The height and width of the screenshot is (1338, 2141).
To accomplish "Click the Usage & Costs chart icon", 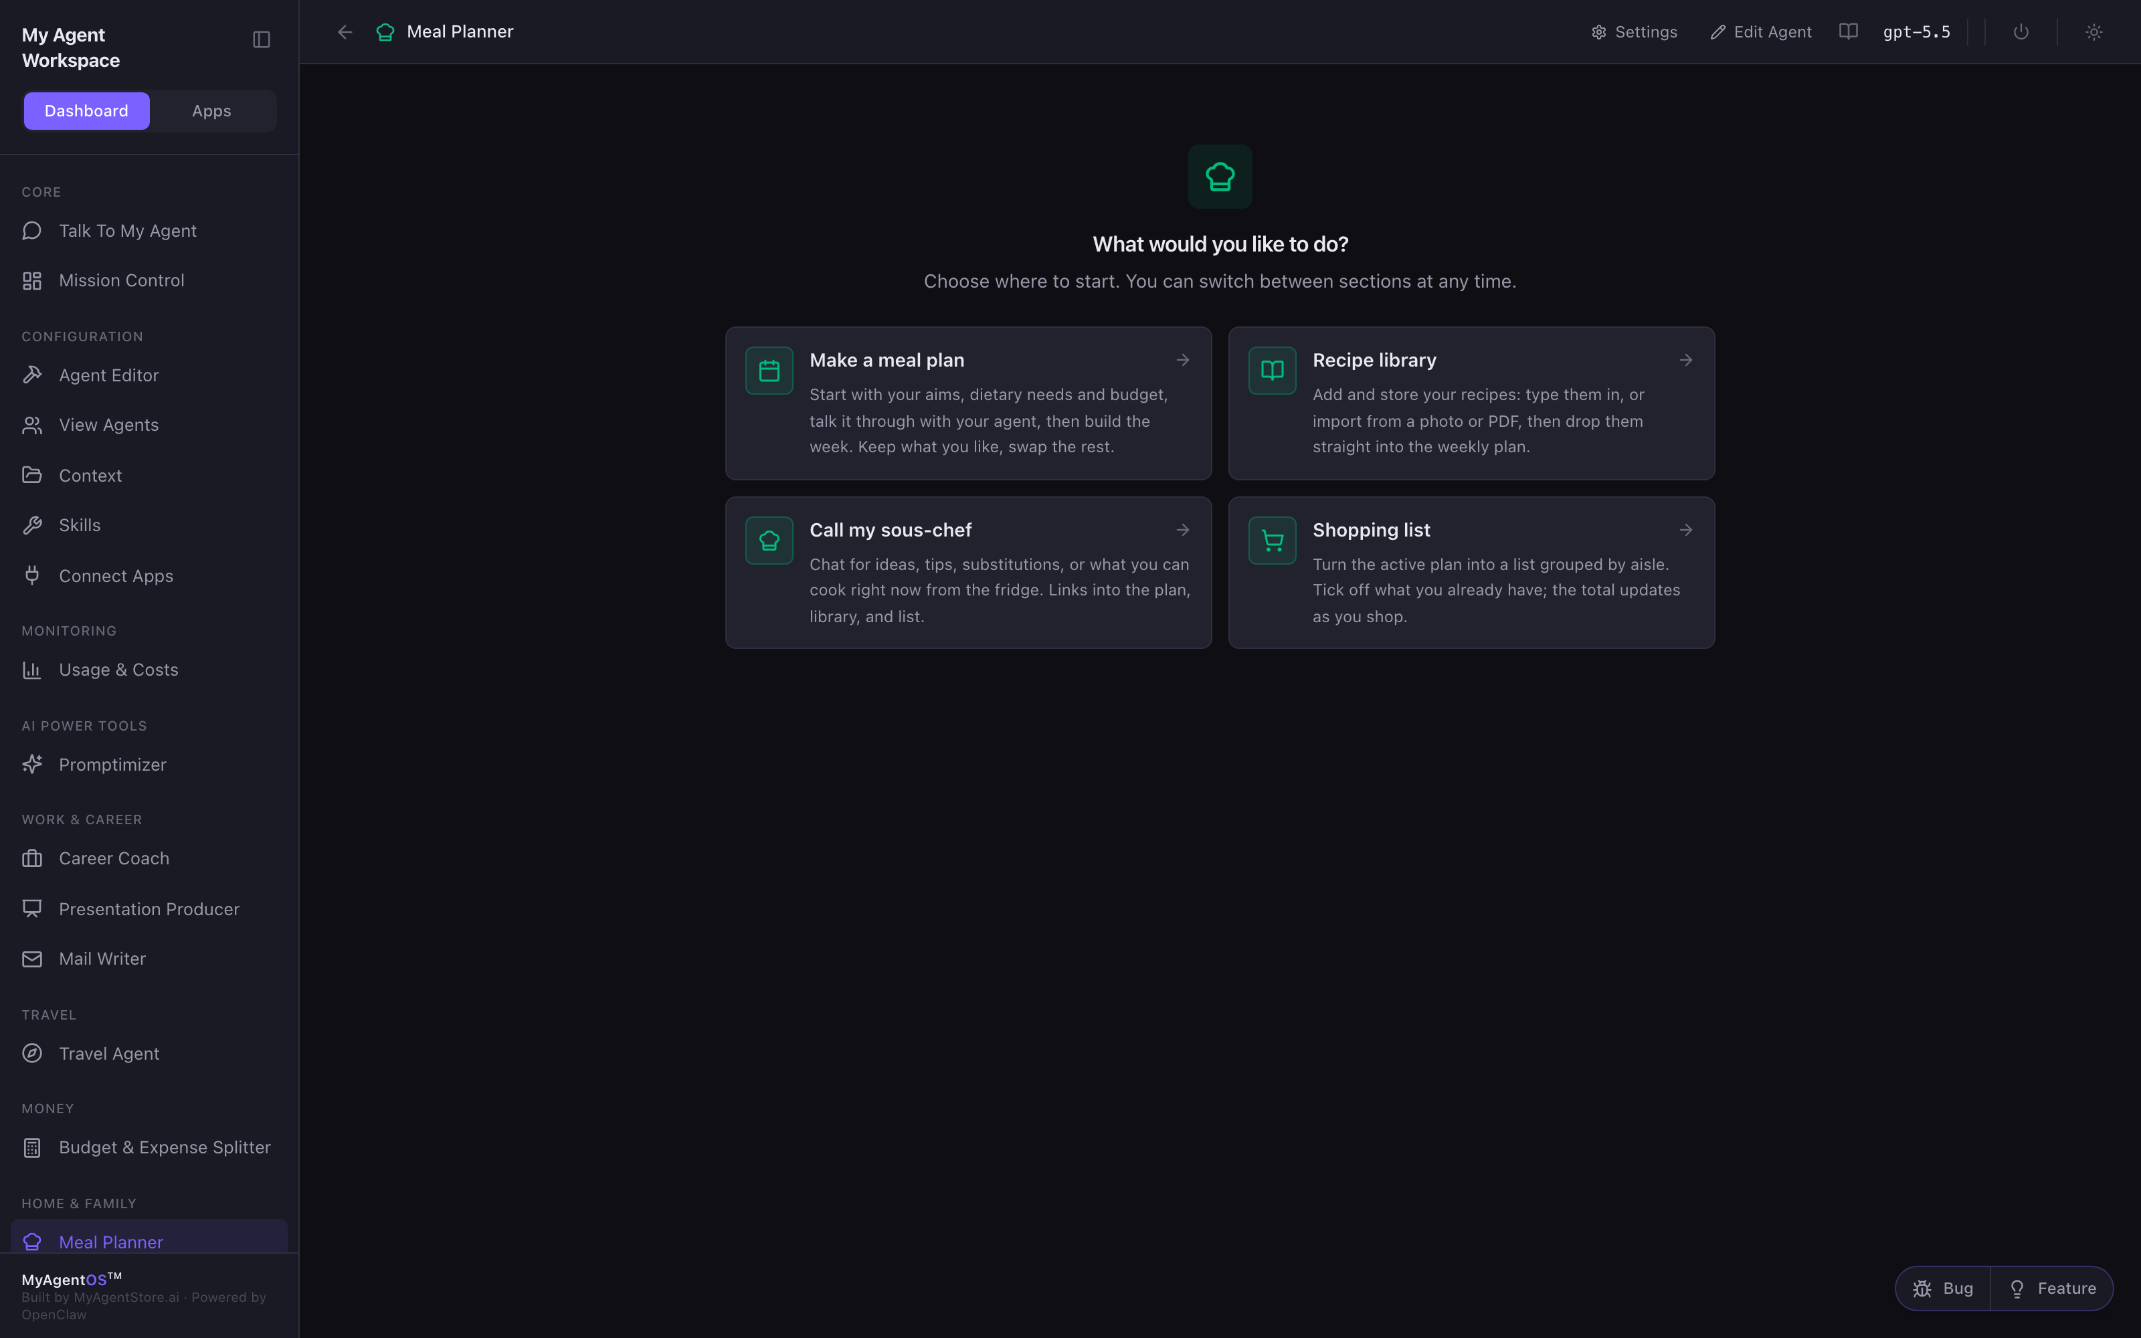I will coord(32,670).
